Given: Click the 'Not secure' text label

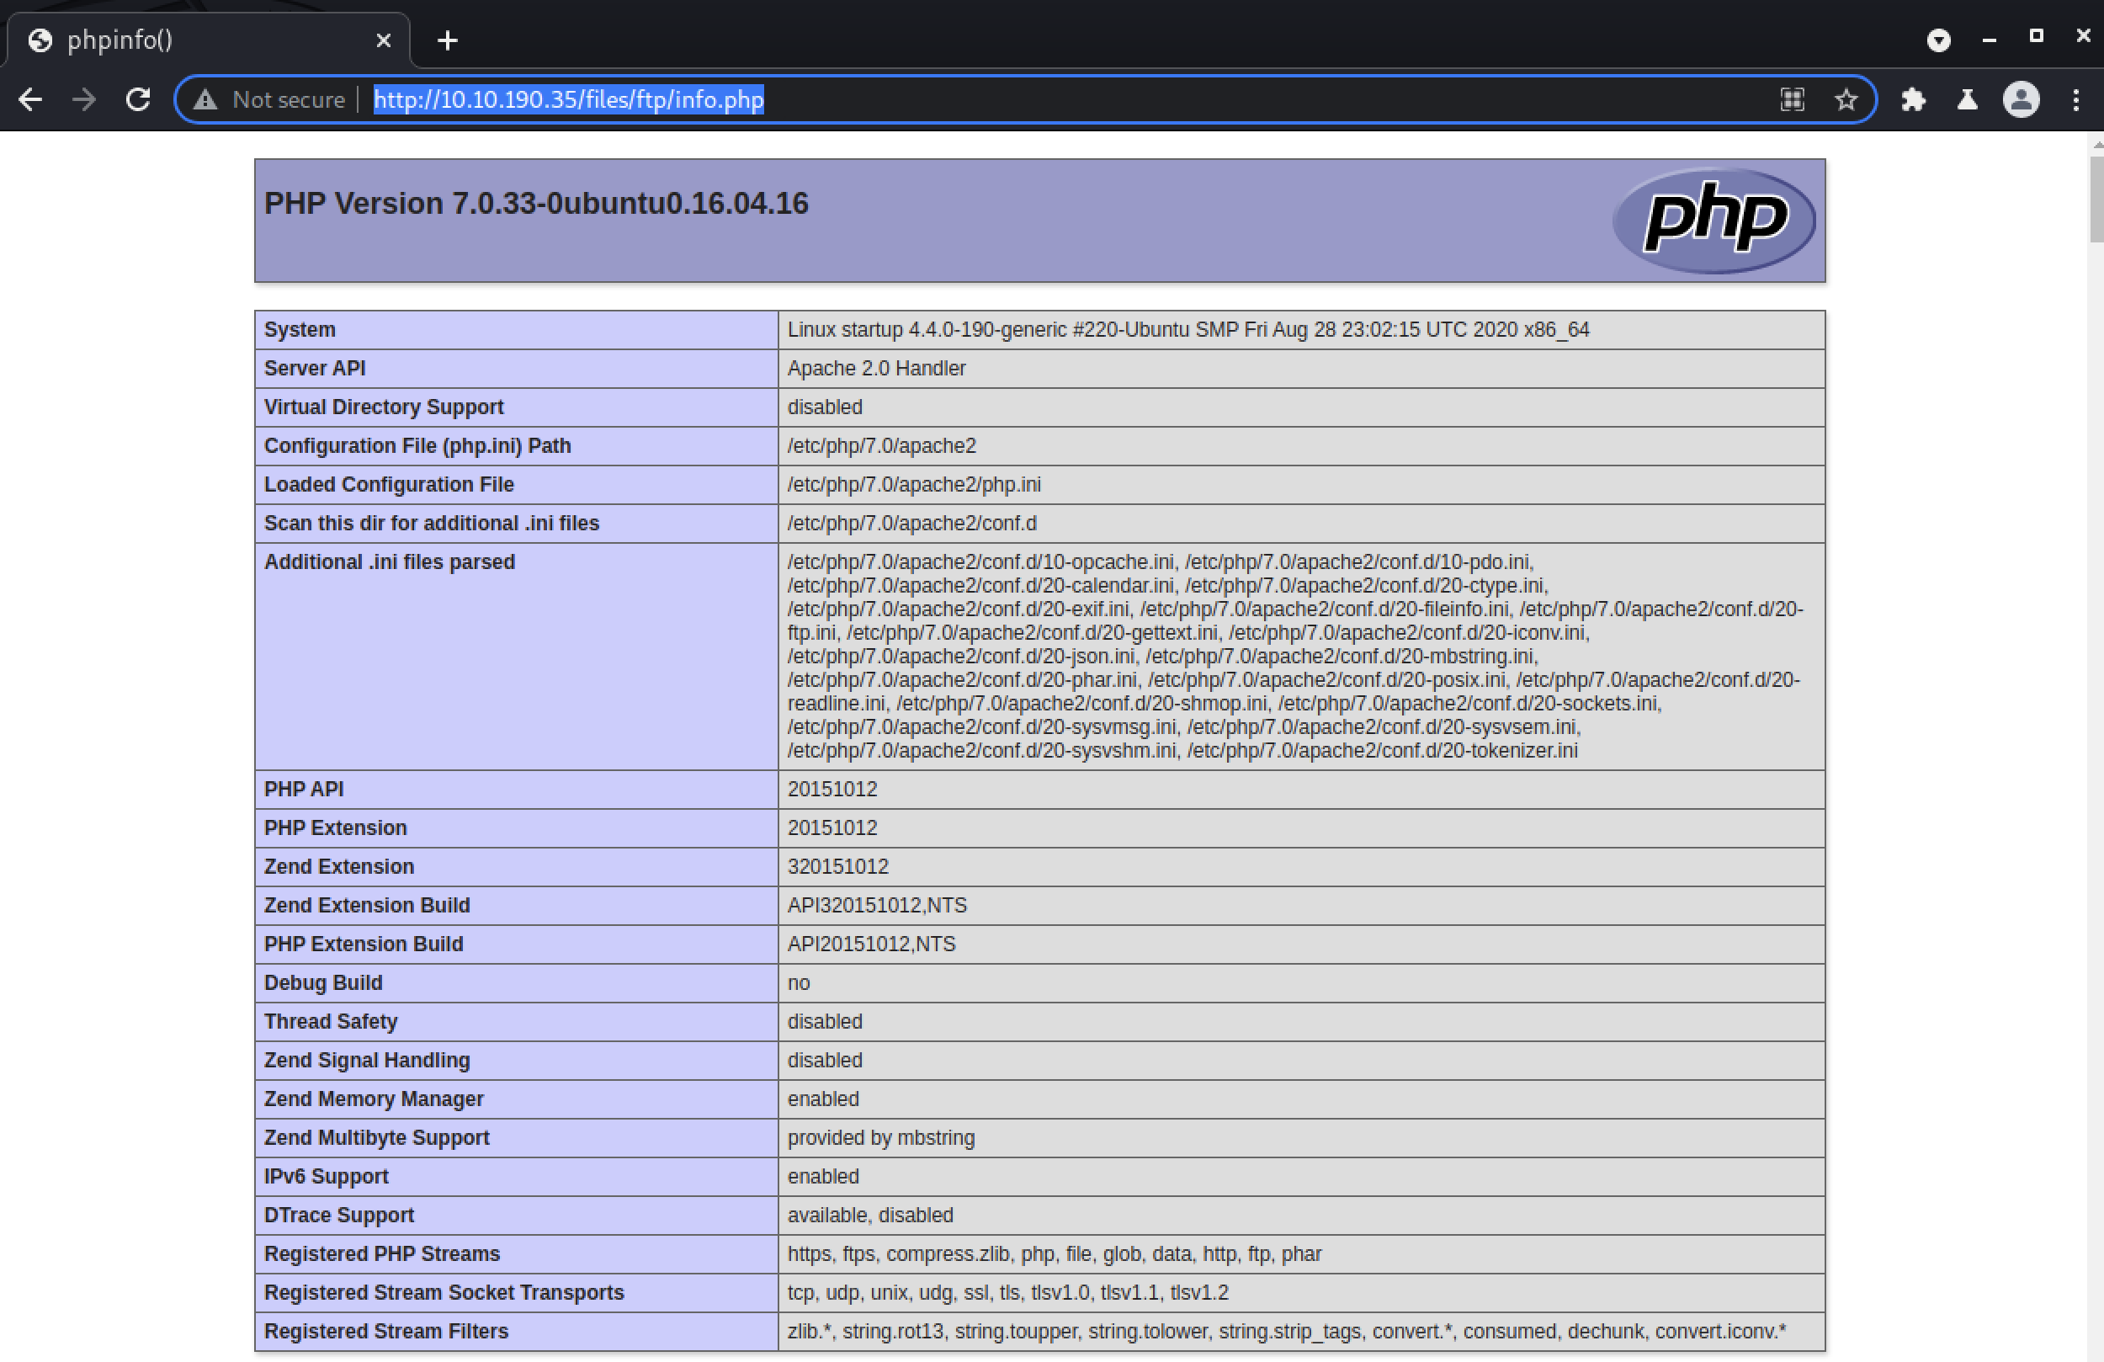Looking at the screenshot, I should 288,100.
